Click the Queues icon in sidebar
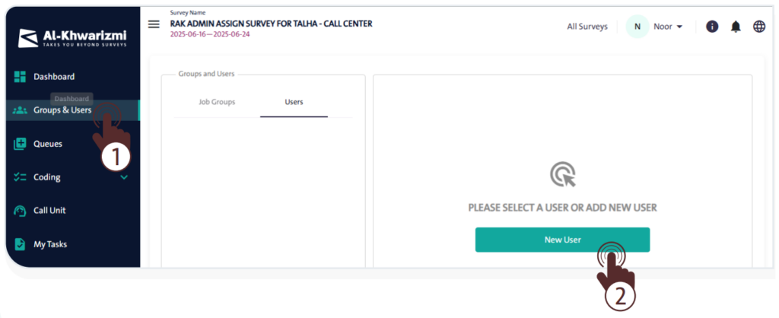The height and width of the screenshot is (318, 779). (x=21, y=144)
